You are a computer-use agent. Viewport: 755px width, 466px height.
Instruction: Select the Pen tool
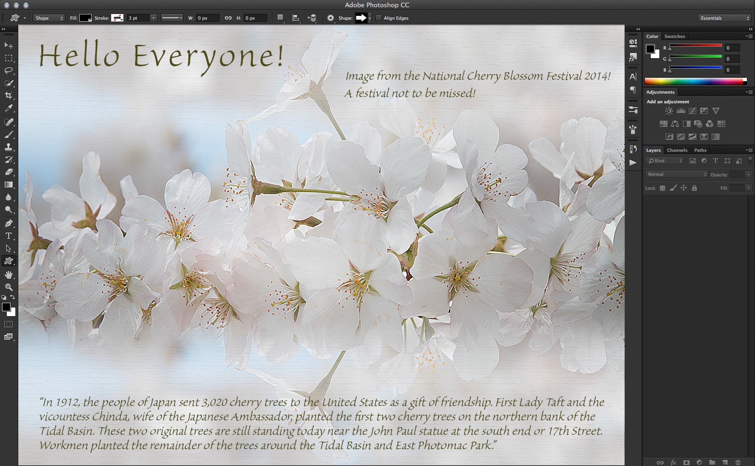tap(9, 223)
